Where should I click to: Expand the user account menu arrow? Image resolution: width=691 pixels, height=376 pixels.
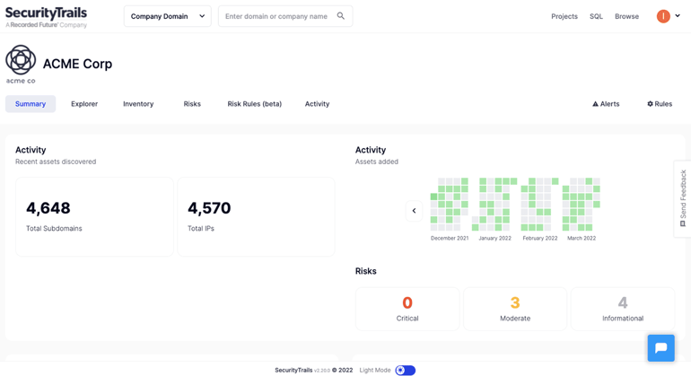678,16
